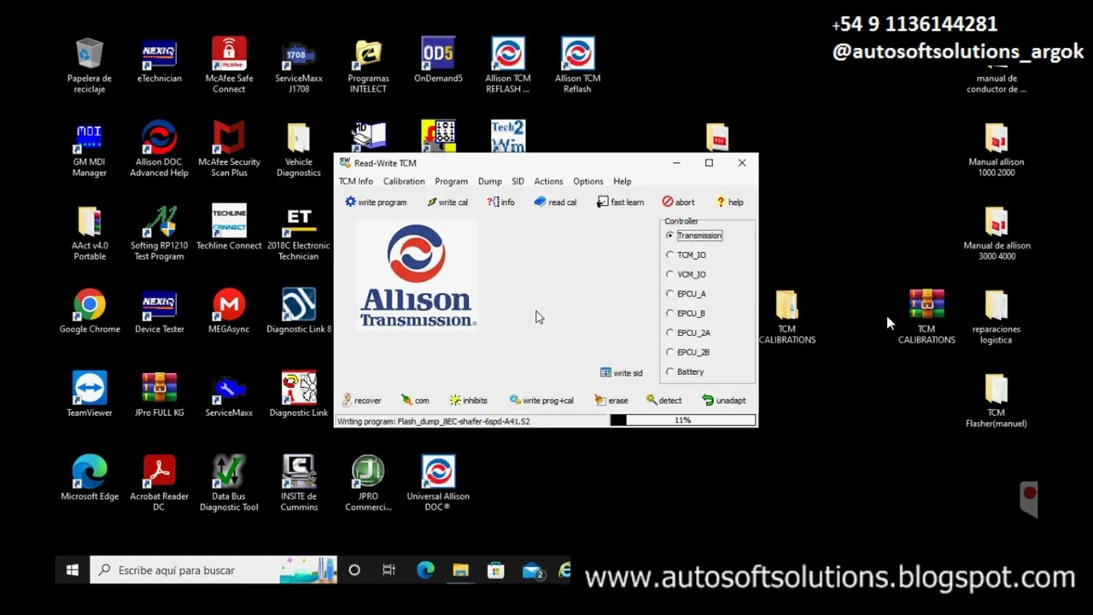Open Allison DOC Advanced Help icon

(160, 149)
